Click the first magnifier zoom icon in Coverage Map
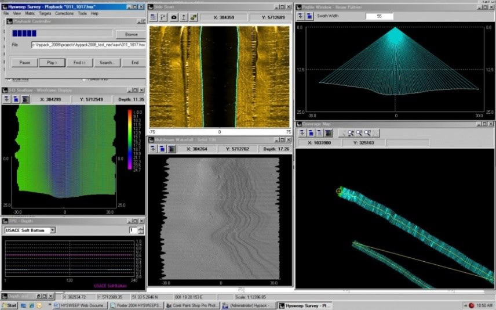The width and height of the screenshot is (496, 310). tap(351, 133)
